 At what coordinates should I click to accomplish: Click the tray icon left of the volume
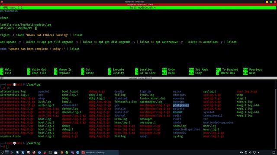[x=246, y=152]
